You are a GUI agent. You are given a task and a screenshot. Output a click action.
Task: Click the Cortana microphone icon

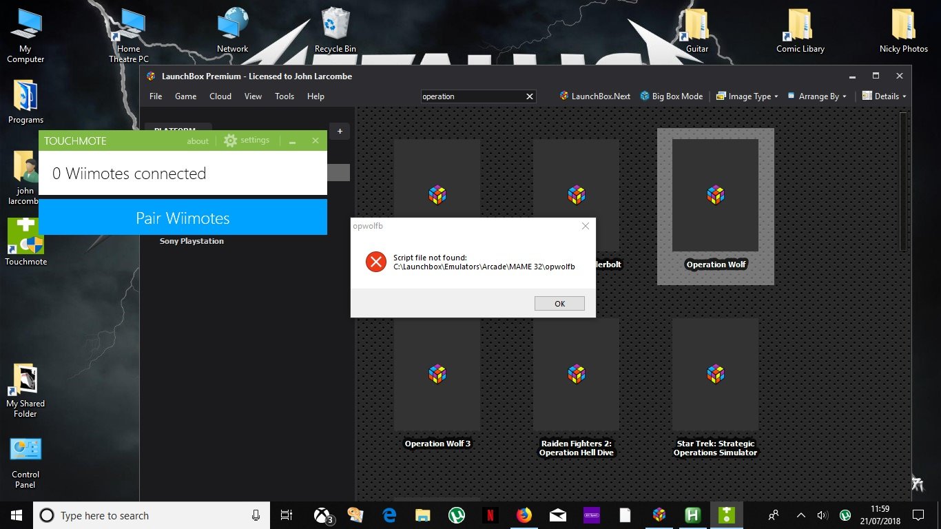tap(256, 515)
